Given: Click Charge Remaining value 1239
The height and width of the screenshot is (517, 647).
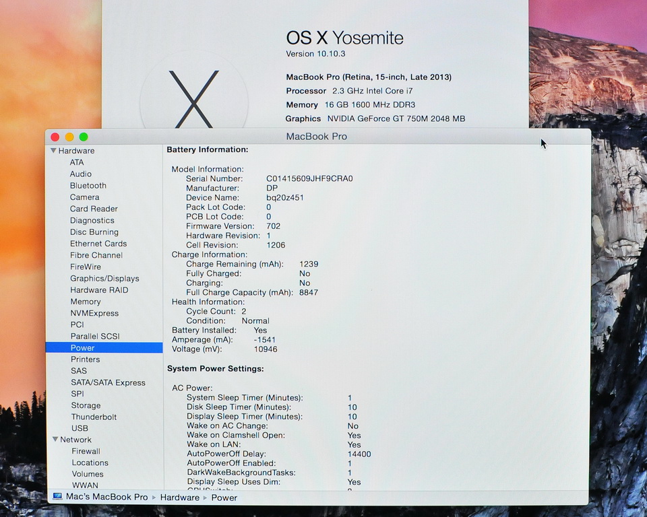Looking at the screenshot, I should (309, 264).
